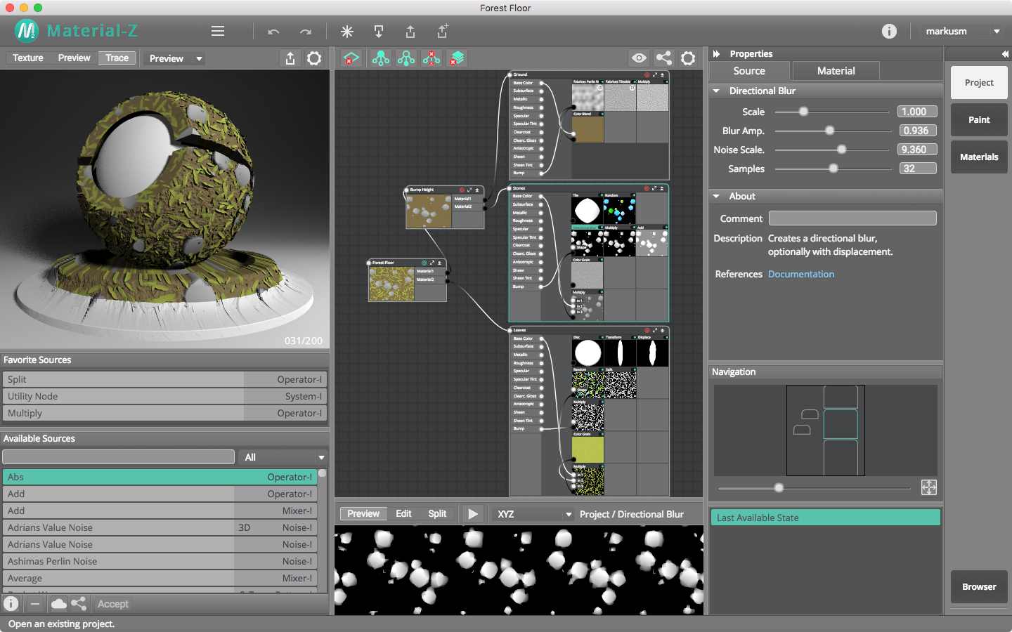The width and height of the screenshot is (1012, 632).
Task: Switch to the Material properties tab
Action: 836,71
